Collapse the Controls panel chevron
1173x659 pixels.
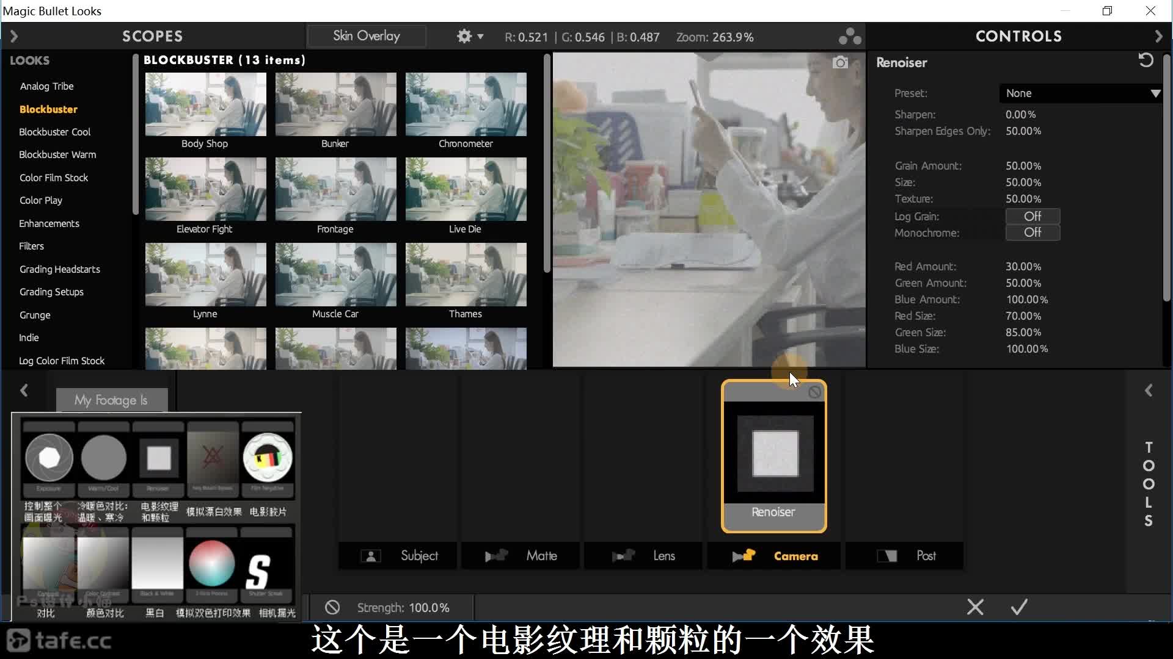coord(1159,37)
